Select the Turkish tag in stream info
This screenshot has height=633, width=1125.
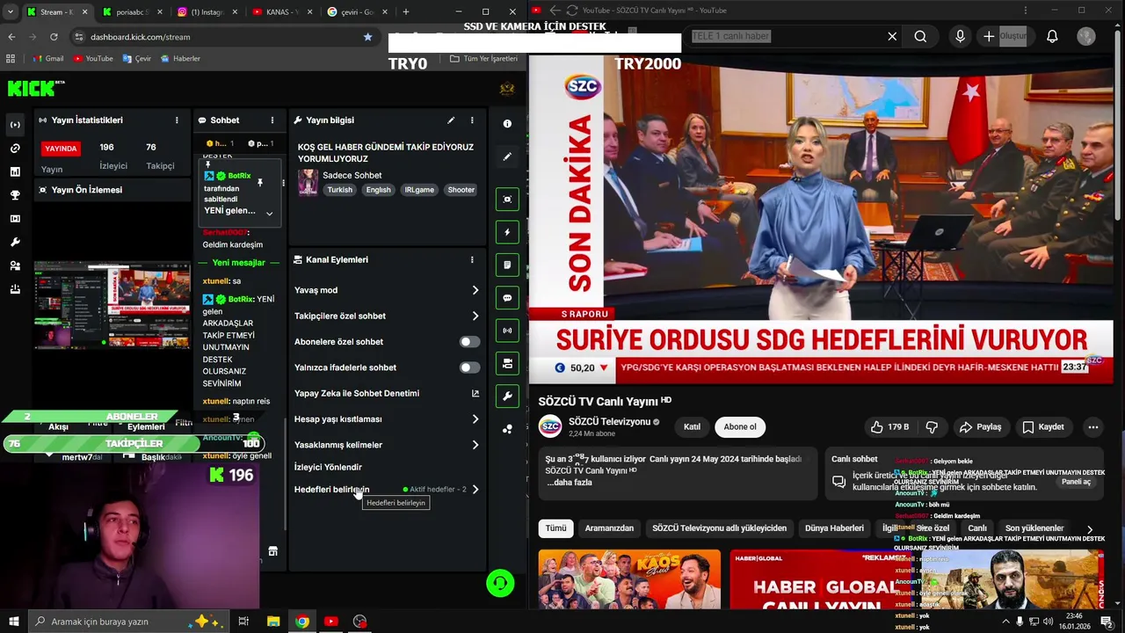pyautogui.click(x=339, y=190)
